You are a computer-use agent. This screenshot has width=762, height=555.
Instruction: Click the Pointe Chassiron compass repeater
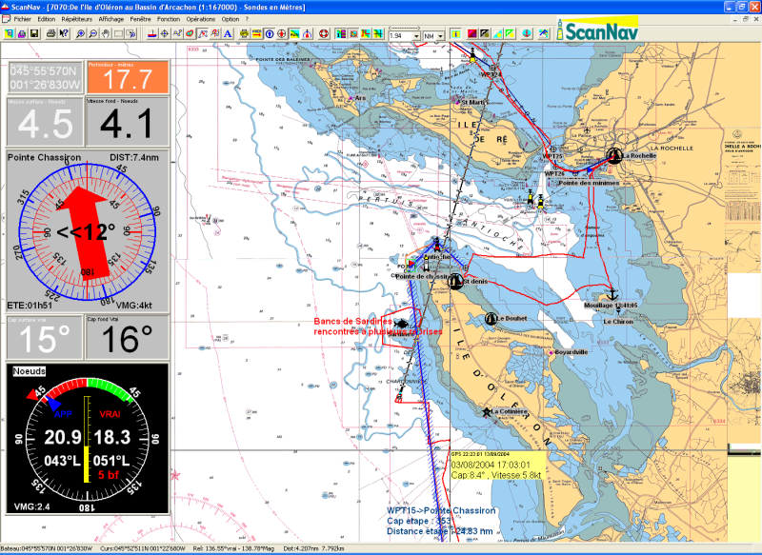(x=88, y=231)
